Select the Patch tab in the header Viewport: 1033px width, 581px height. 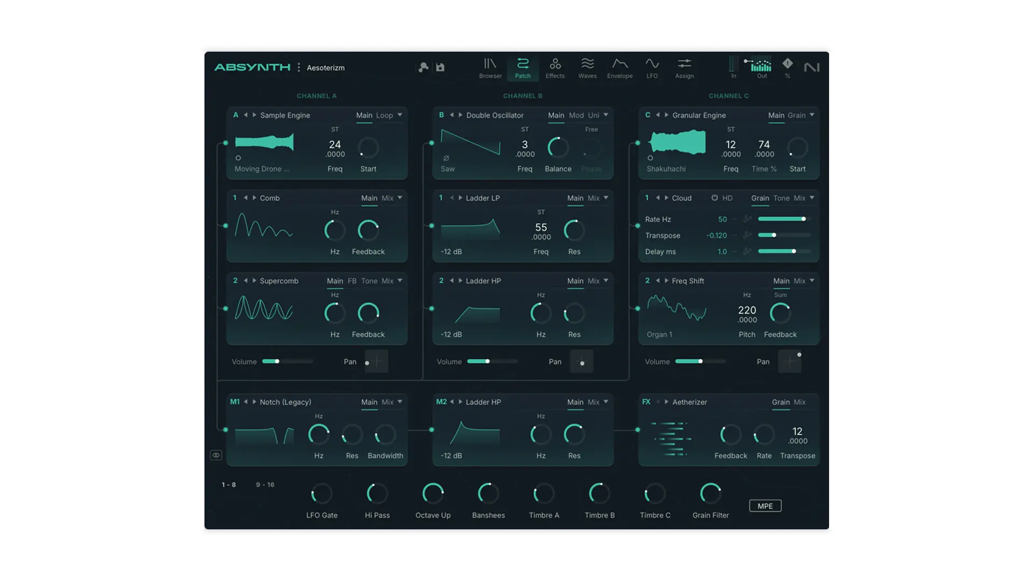(x=522, y=68)
